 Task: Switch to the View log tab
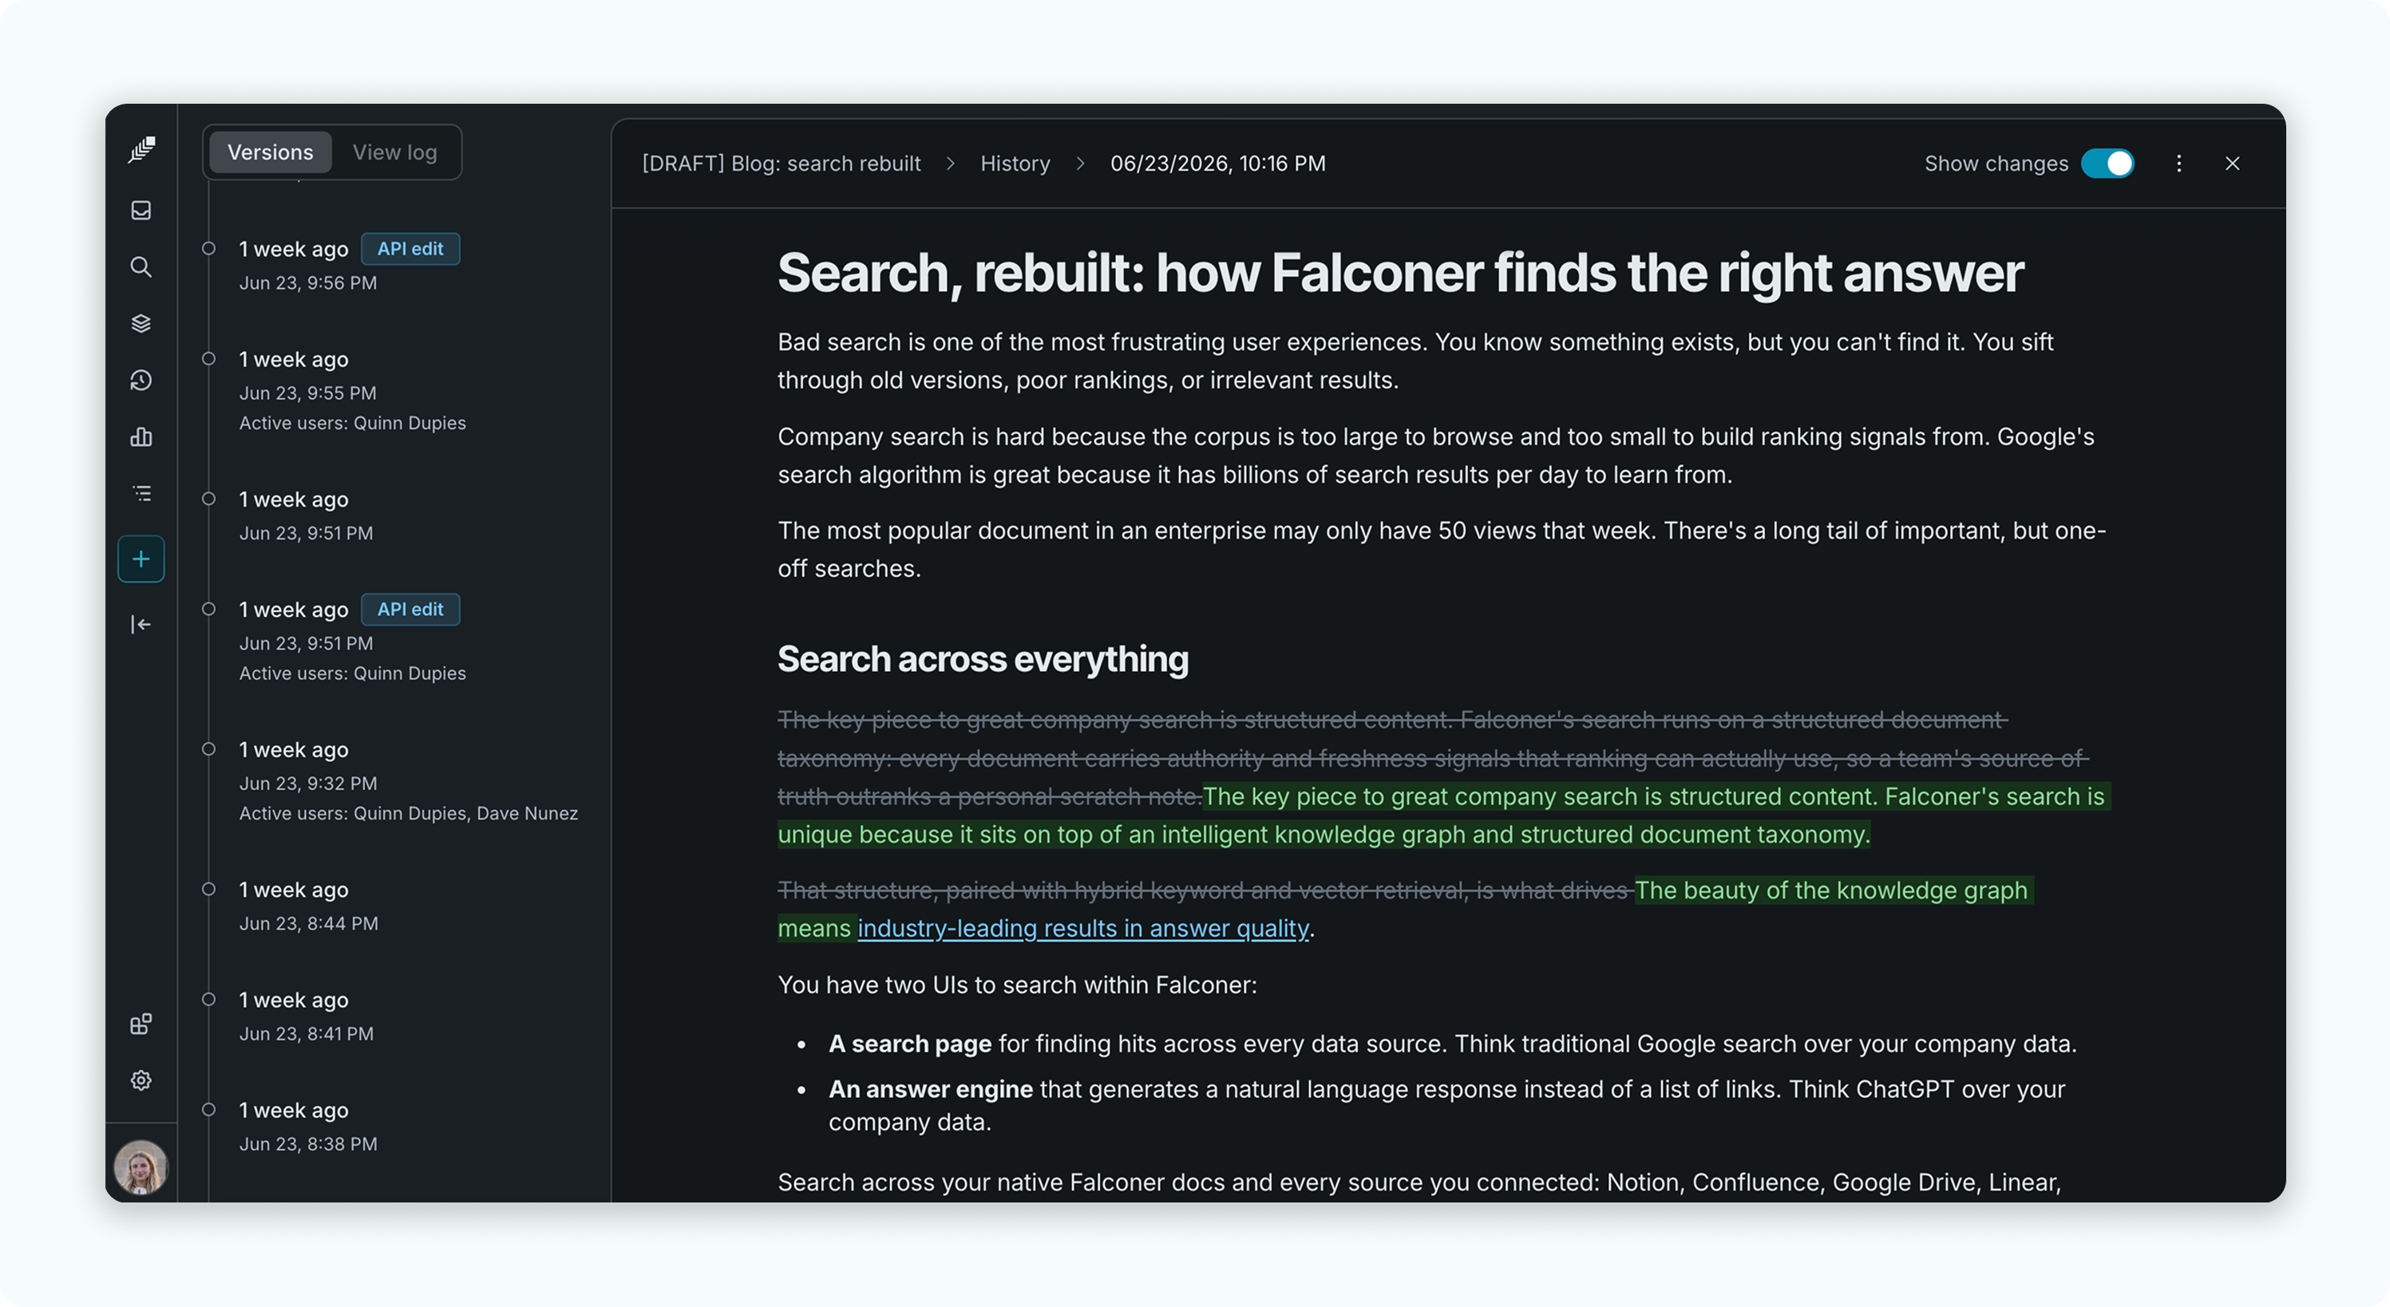[x=394, y=152]
